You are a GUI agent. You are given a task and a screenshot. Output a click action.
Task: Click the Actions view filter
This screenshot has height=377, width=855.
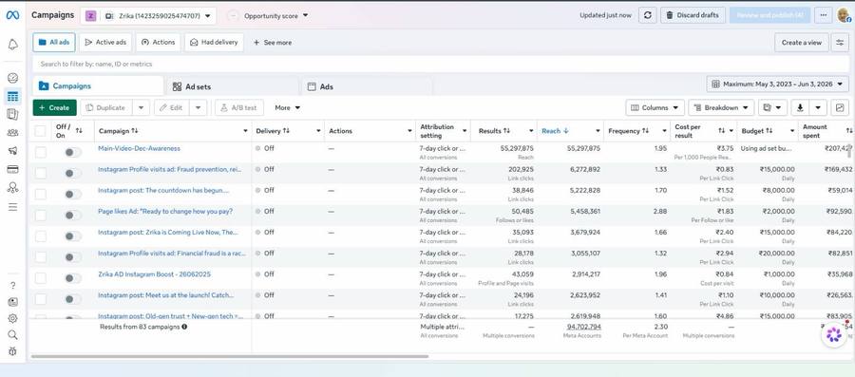[159, 42]
